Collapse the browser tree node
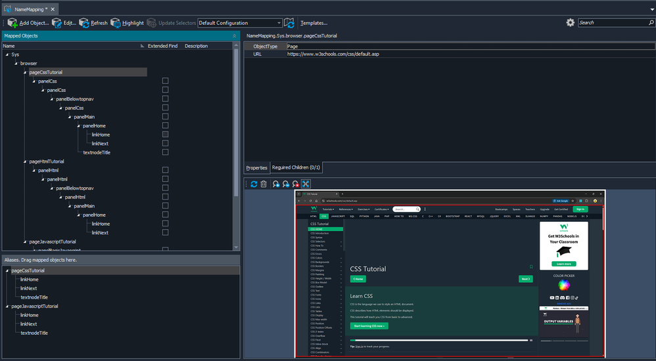 coord(16,64)
